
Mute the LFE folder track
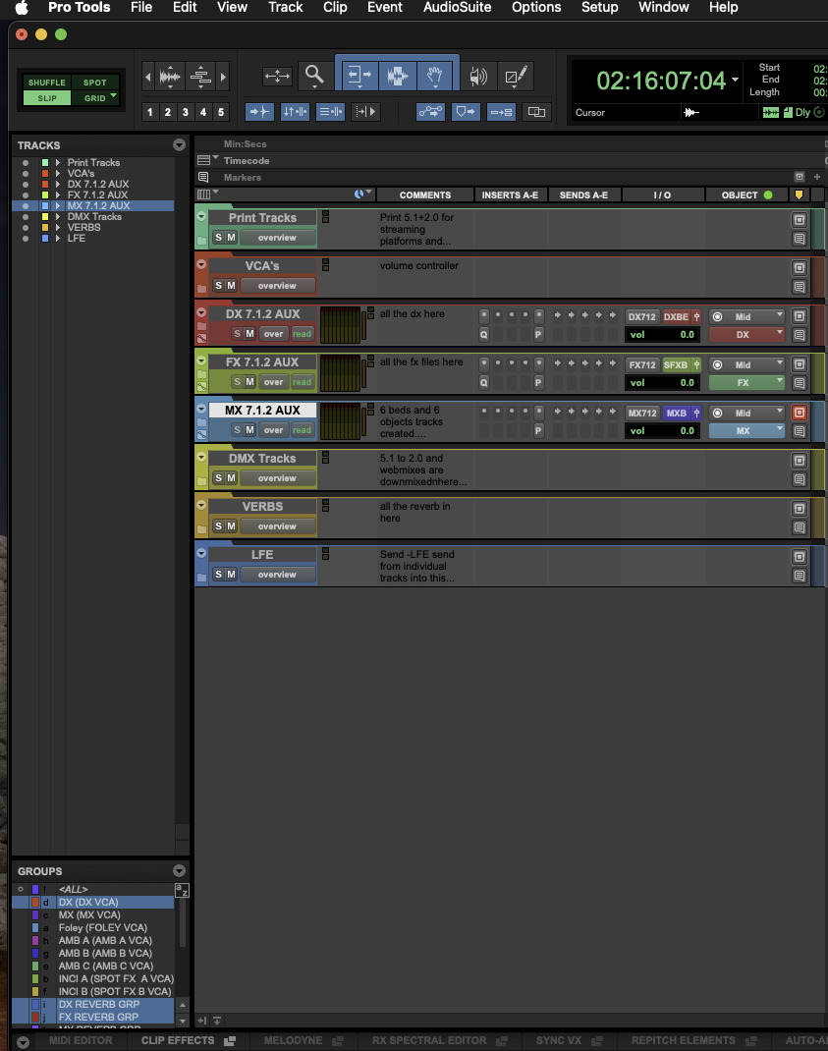pos(231,575)
